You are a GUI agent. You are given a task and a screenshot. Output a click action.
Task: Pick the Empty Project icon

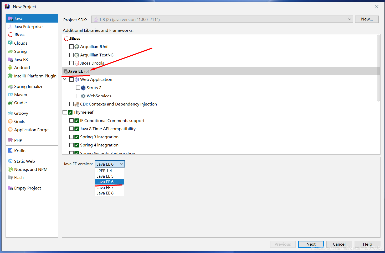pos(10,188)
